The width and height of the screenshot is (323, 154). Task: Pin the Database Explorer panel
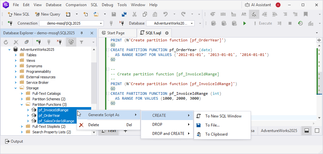click(x=82, y=33)
